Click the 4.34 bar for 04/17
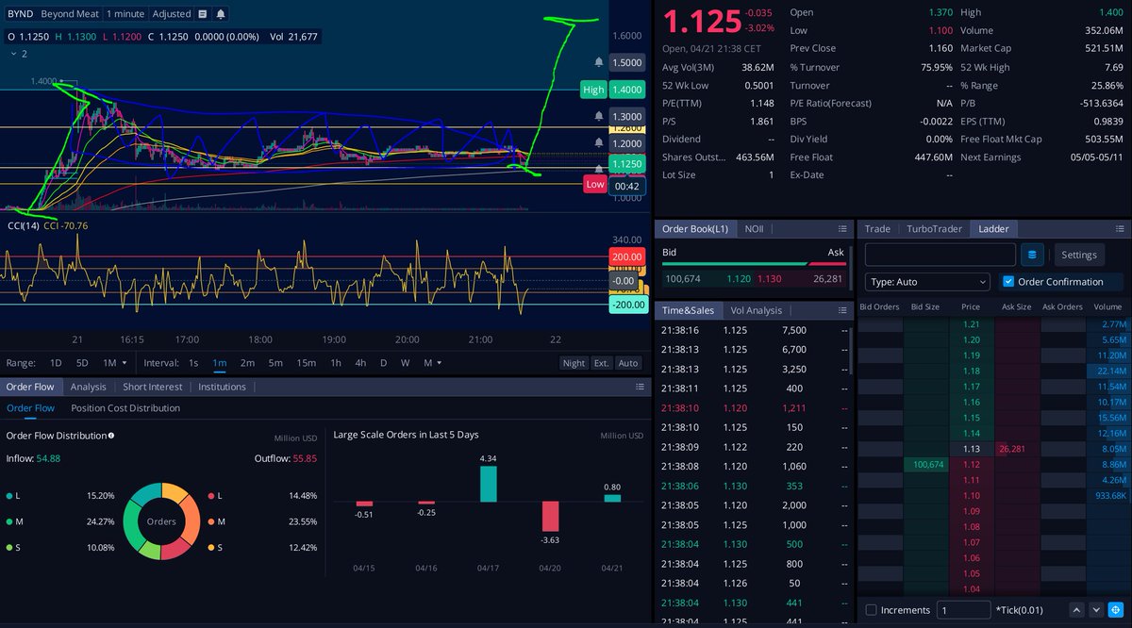Viewport: 1132px width, 628px height. (488, 484)
